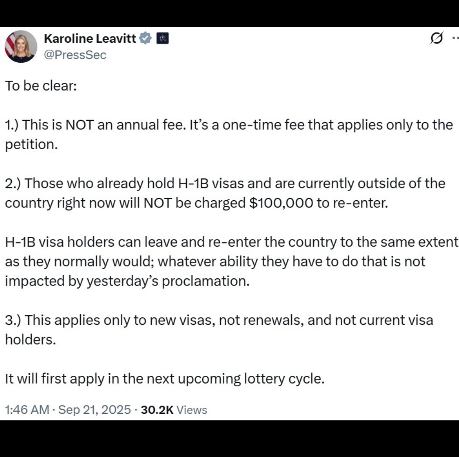Click the Sep 21, 2025 date
459x457 pixels.
click(94, 409)
